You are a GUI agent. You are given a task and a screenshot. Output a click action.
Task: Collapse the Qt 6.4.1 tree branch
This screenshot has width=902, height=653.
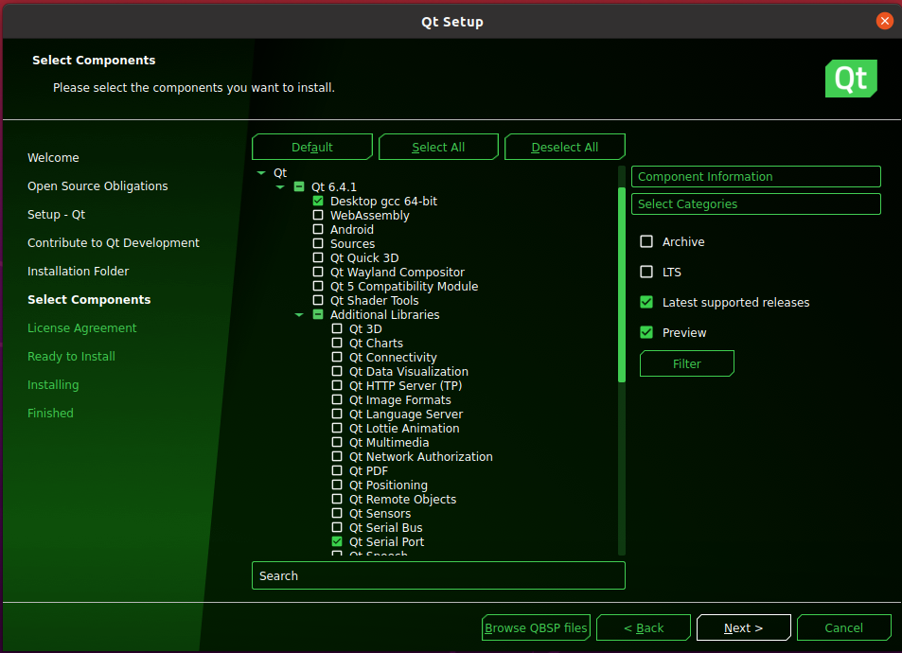[x=280, y=187]
